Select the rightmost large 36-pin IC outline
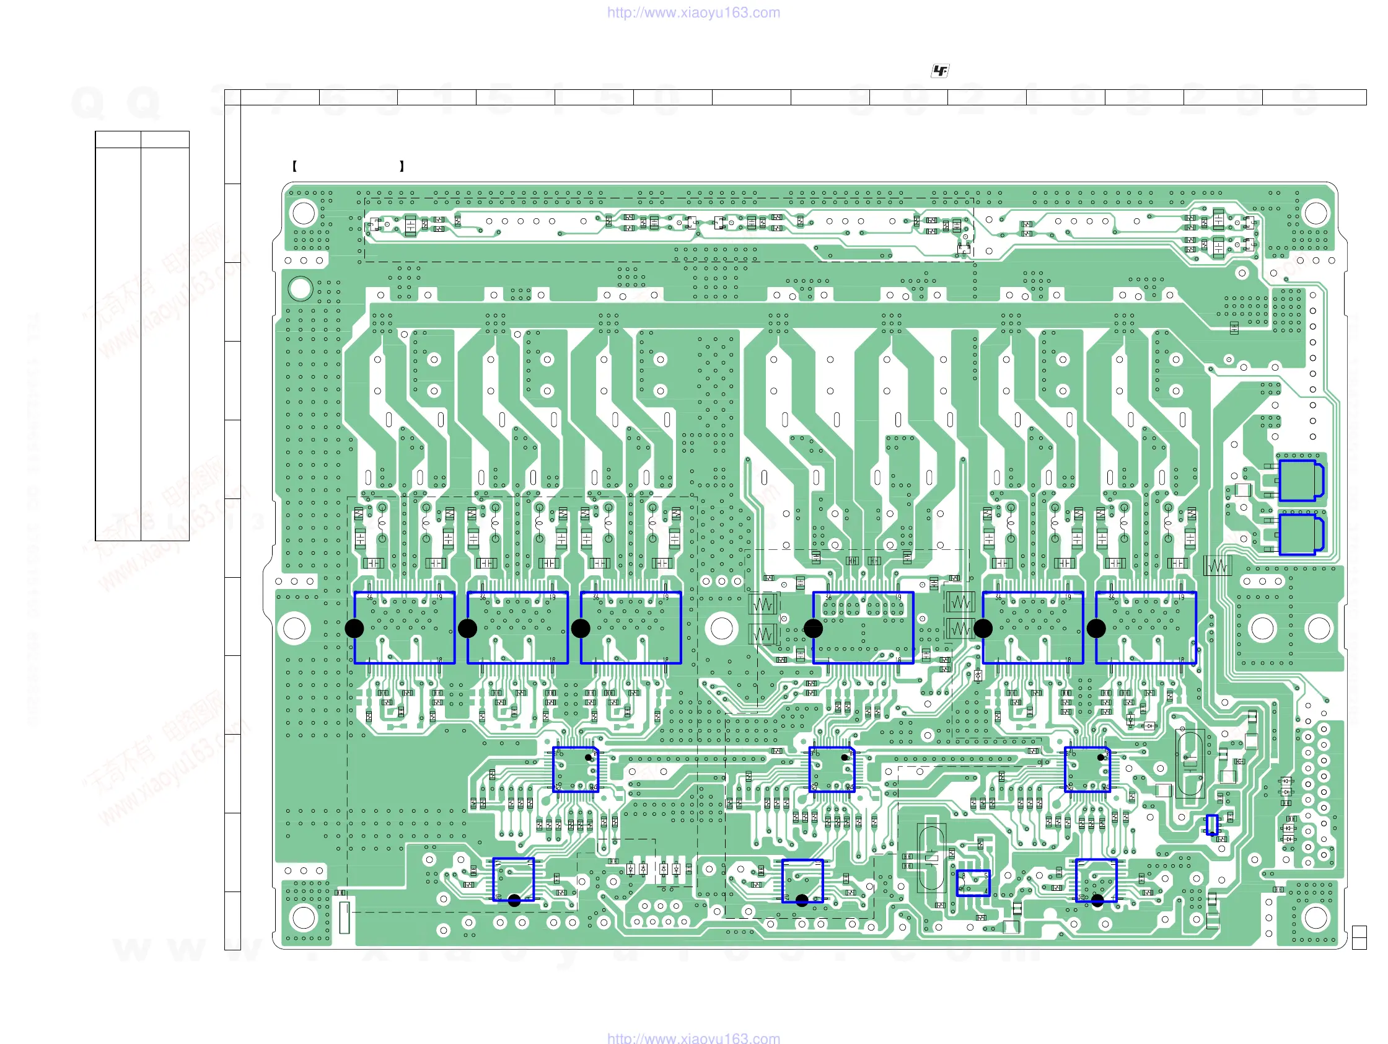 click(1146, 628)
